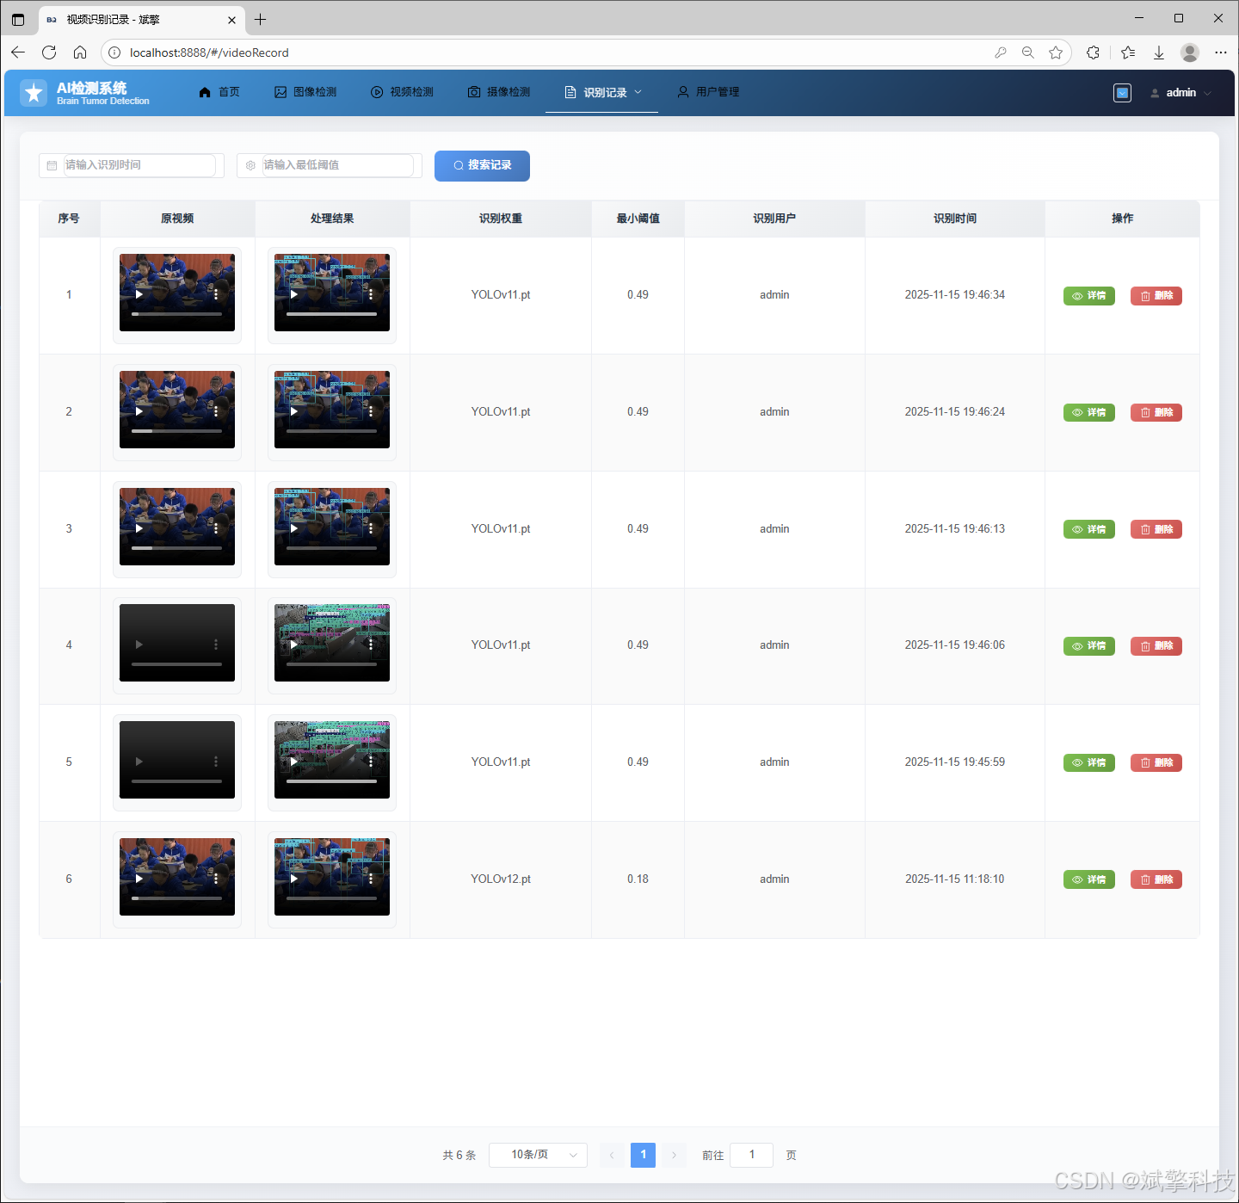Open the 10条/页 page size selector

pyautogui.click(x=538, y=1155)
